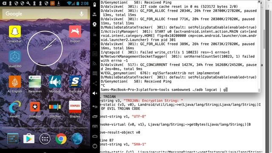Click the getBytes invoke-virtual code line
272x153 pixels.
pyautogui.click(x=176, y=125)
